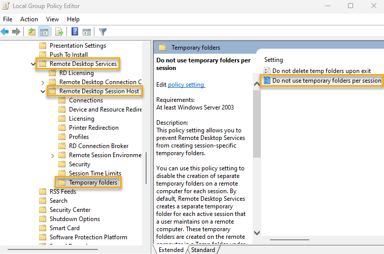Click the Up one level folder icon
384x254 pixels.
click(32, 32)
